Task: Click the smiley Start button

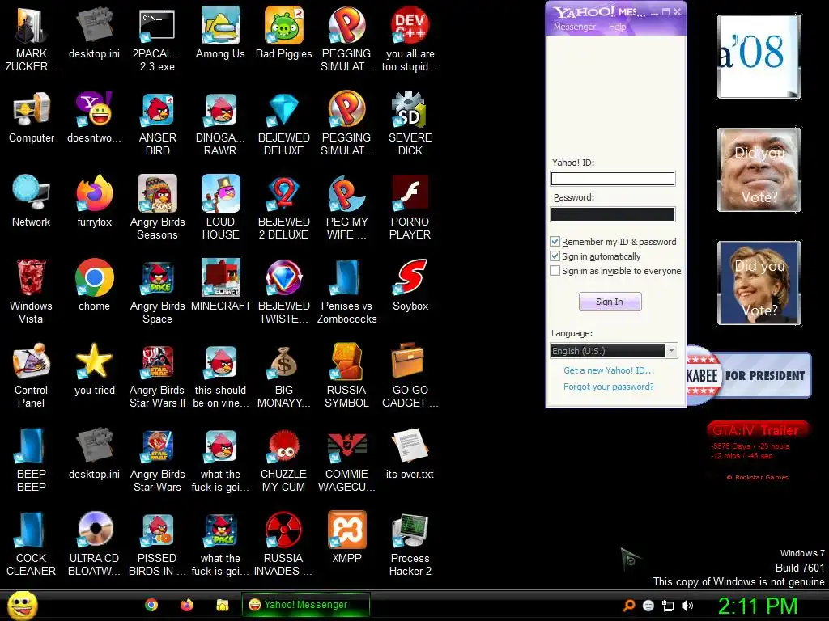Action: (x=22, y=605)
